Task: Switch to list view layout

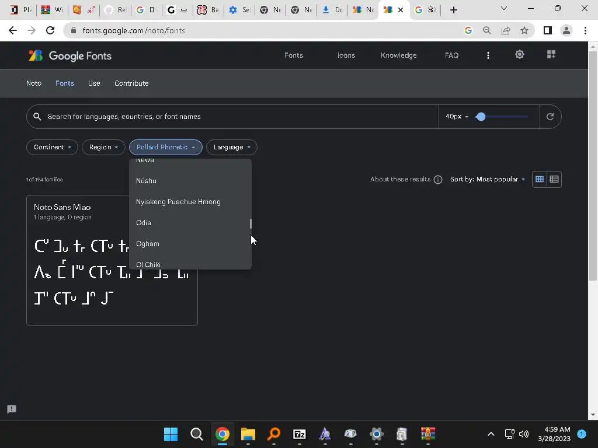Action: click(x=554, y=179)
